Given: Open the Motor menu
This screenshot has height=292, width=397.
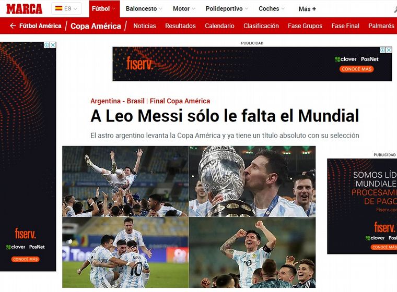Looking at the screenshot, I should 184,8.
